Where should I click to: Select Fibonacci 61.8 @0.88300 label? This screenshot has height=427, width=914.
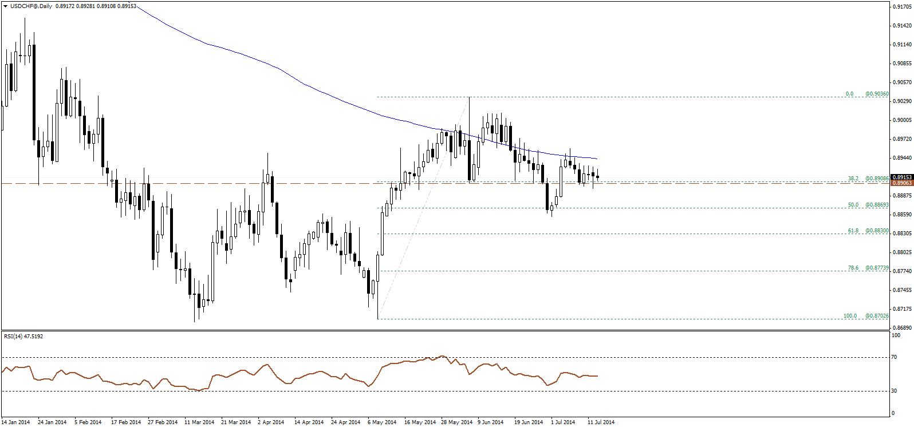(868, 231)
